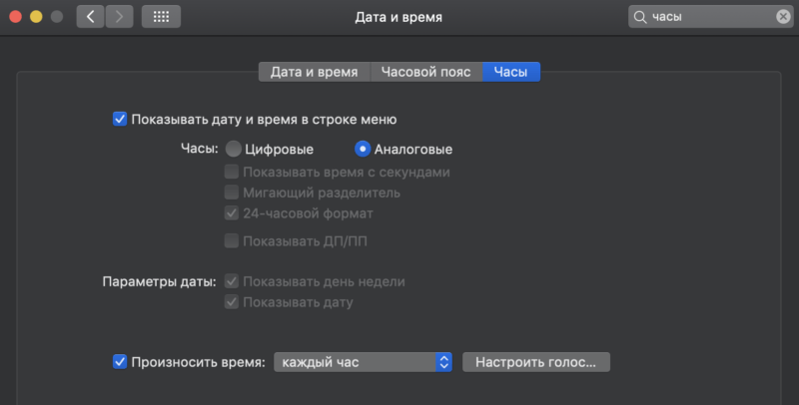Switch to the Дата и время tab
Viewport: 799px width, 405px height.
314,72
